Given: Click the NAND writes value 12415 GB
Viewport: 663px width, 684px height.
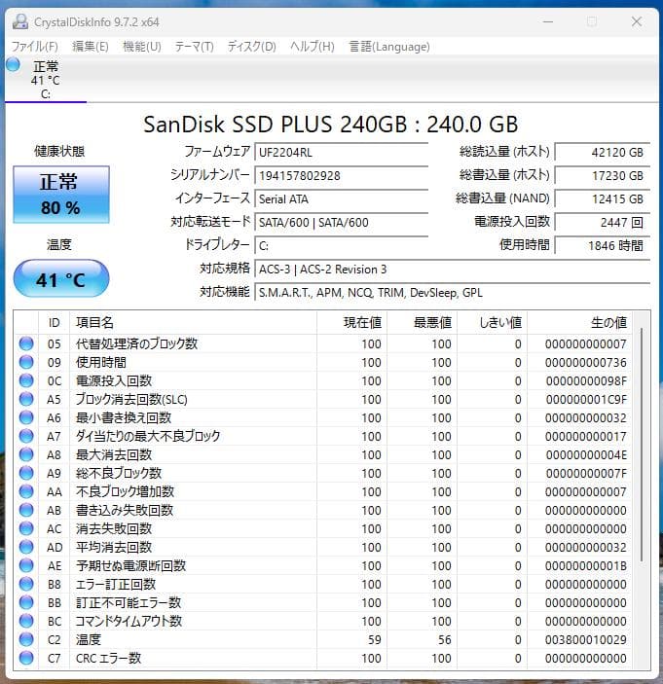Looking at the screenshot, I should (603, 198).
